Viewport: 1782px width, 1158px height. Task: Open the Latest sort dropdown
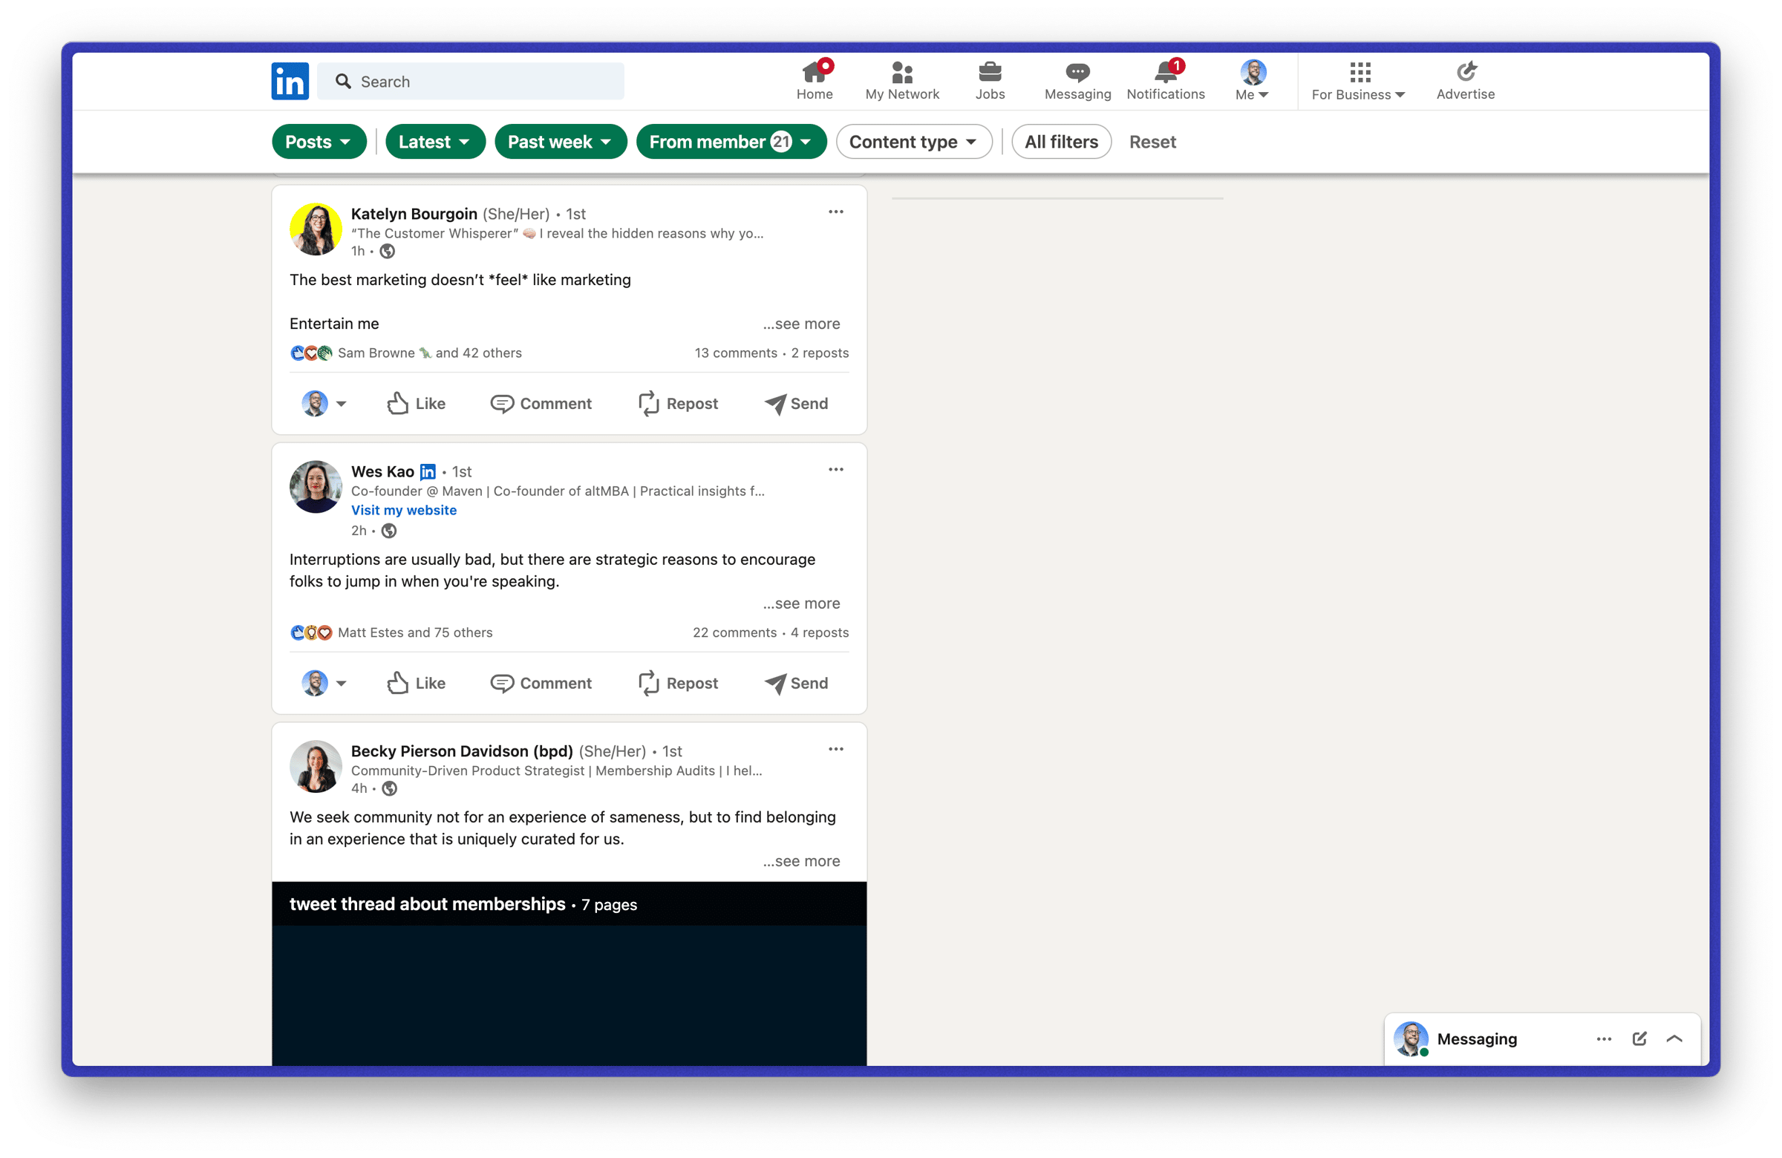[x=435, y=142]
